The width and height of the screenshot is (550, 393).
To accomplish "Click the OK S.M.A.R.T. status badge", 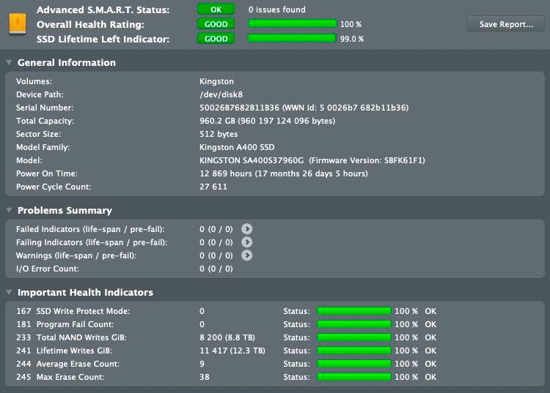I will (216, 10).
